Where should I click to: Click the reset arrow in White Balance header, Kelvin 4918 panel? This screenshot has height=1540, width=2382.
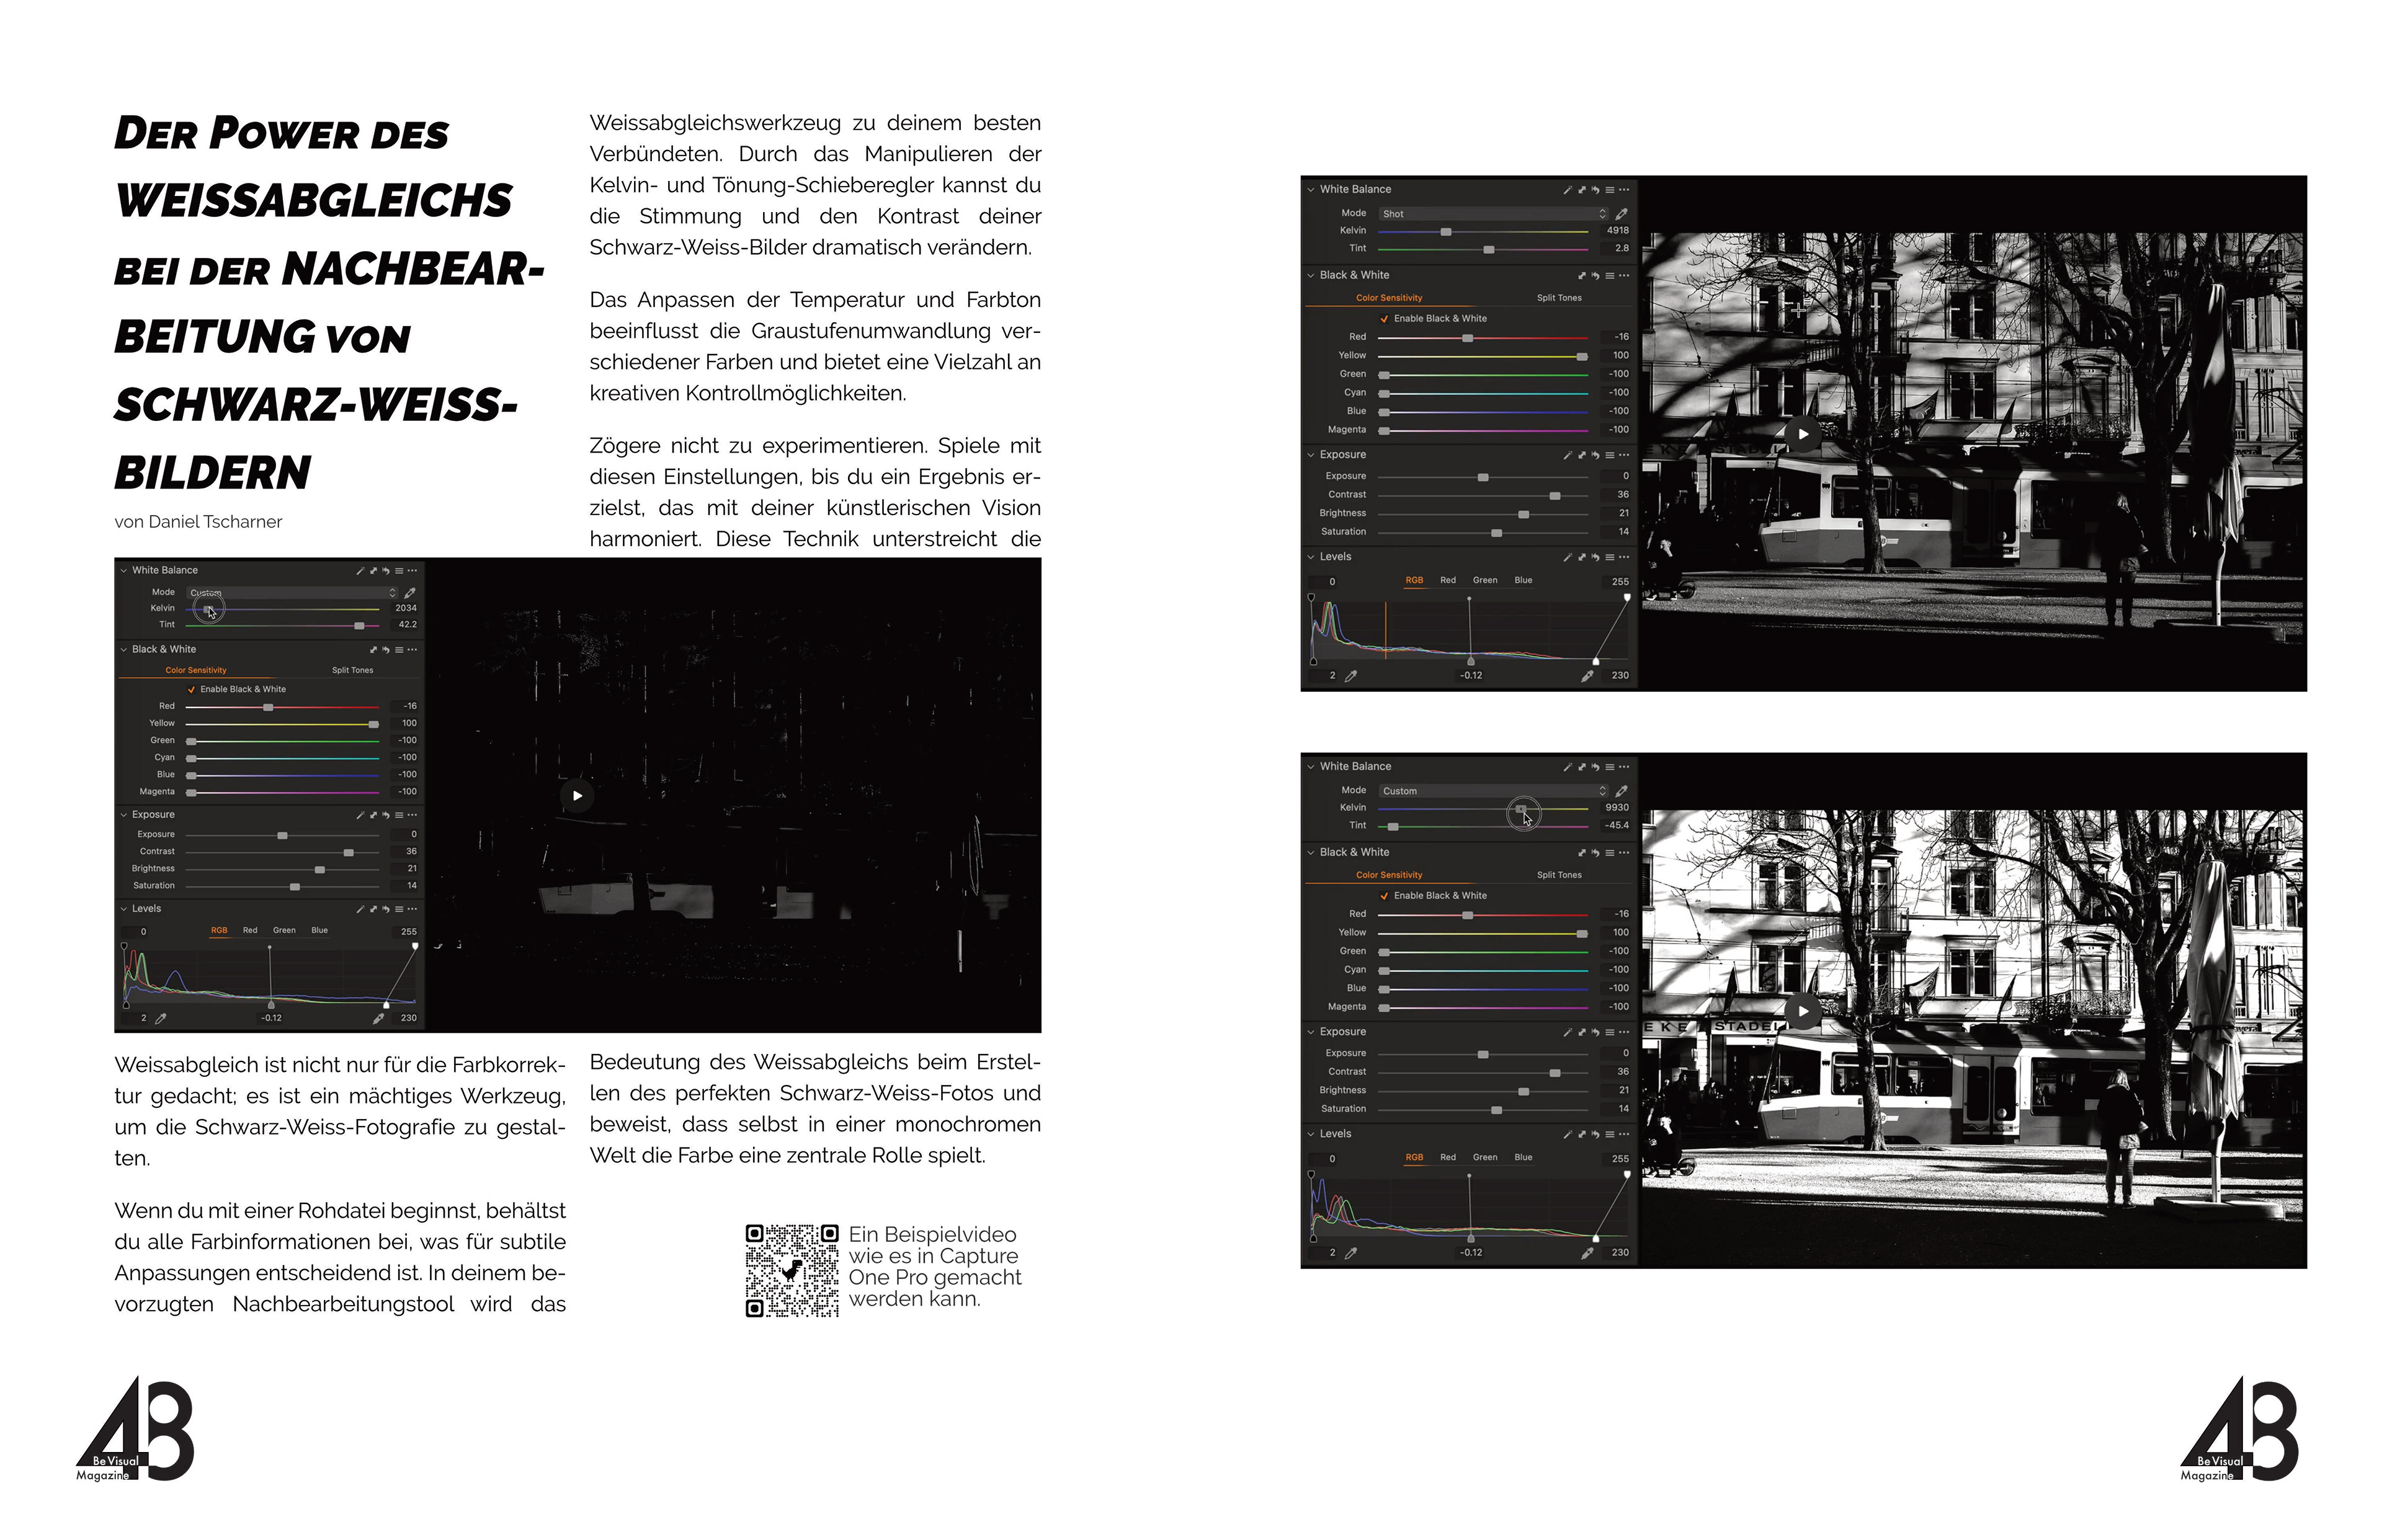pyautogui.click(x=1595, y=189)
